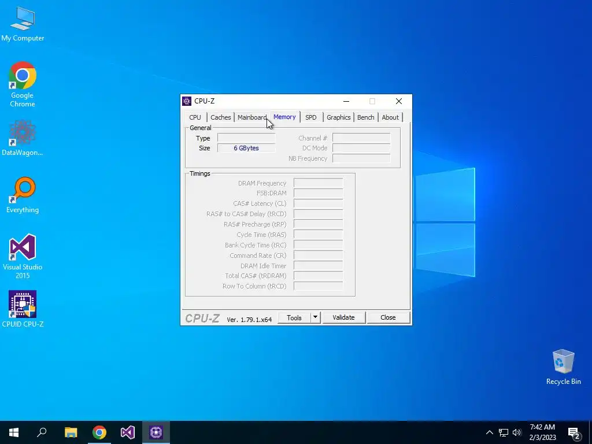Launch Chrome from the taskbar
The height and width of the screenshot is (444, 592).
point(99,432)
